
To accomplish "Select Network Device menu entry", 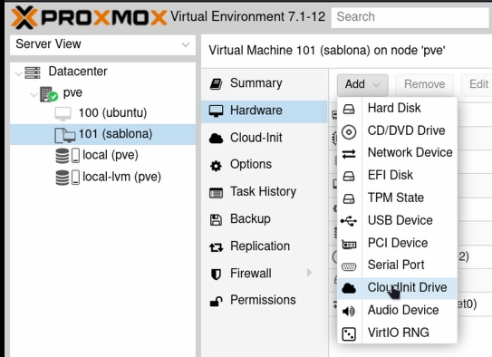I will 397,153.
